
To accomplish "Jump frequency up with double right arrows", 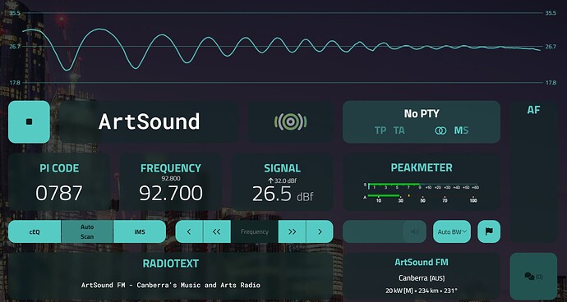I will (293, 231).
